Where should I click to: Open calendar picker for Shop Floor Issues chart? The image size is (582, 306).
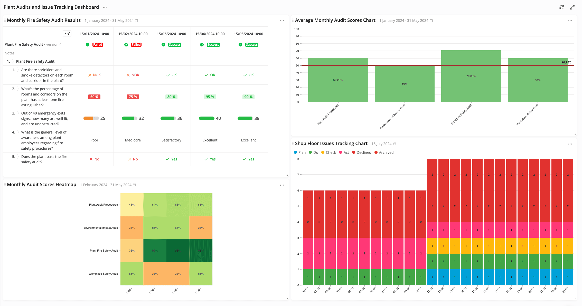point(395,144)
